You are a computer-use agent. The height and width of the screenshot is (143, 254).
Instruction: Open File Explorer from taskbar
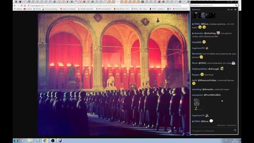30,141
